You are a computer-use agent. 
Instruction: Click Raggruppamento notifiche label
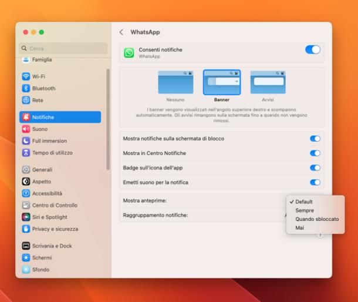(x=156, y=215)
